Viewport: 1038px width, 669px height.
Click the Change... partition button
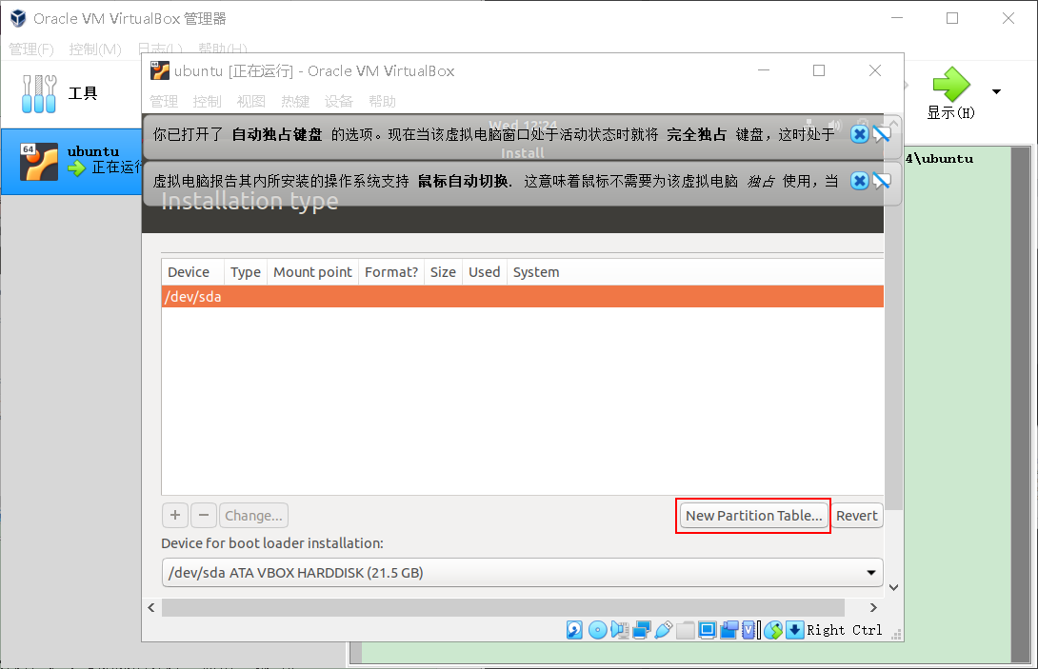click(253, 515)
